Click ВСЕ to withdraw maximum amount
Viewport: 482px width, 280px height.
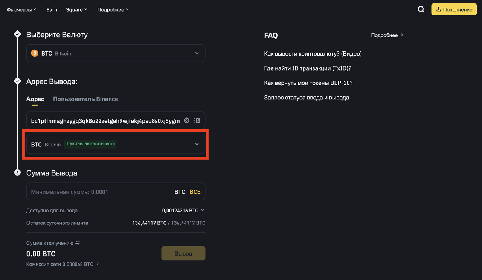tap(195, 192)
